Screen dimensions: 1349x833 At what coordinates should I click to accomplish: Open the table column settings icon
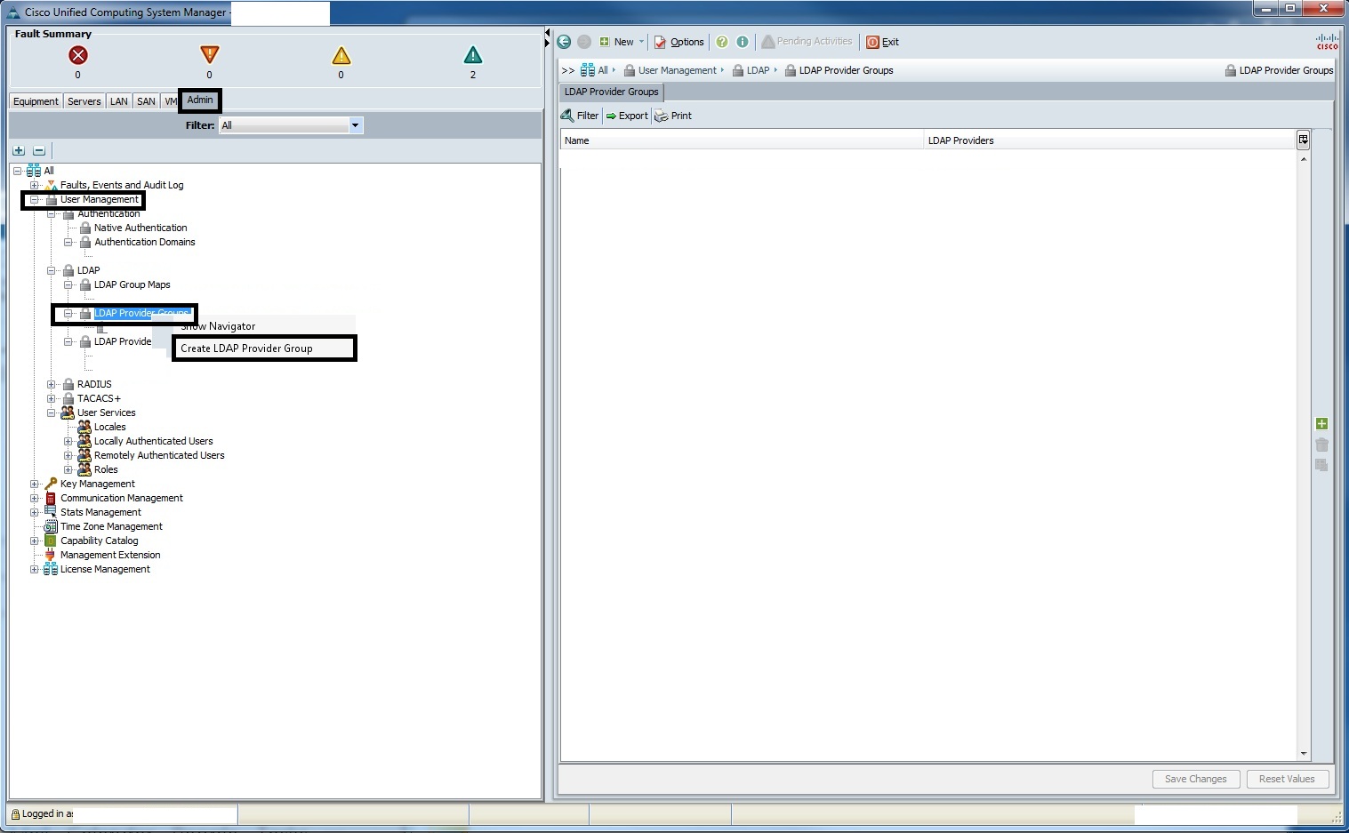click(x=1303, y=140)
